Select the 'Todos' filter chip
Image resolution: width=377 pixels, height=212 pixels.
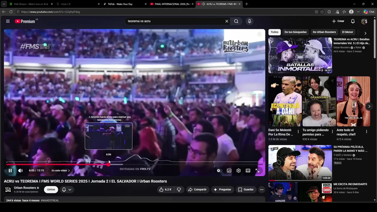(x=275, y=32)
